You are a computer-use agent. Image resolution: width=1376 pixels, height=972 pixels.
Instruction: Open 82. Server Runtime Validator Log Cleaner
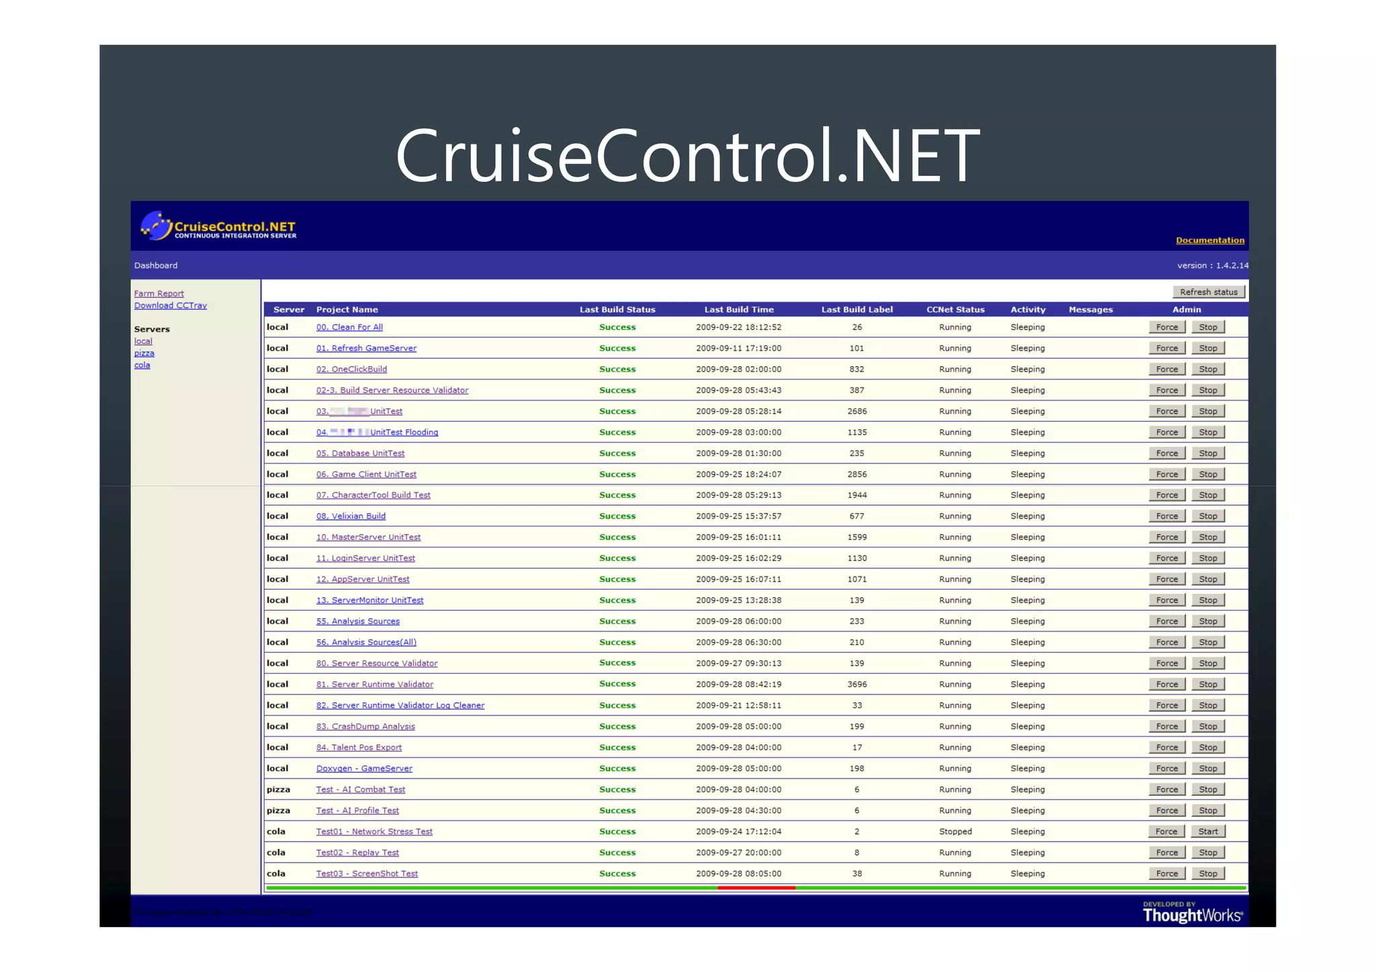tap(400, 705)
